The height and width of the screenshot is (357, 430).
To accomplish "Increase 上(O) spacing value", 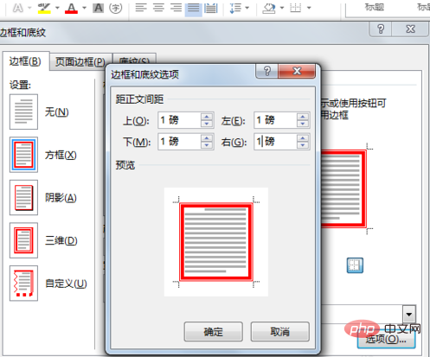I will (207, 117).
